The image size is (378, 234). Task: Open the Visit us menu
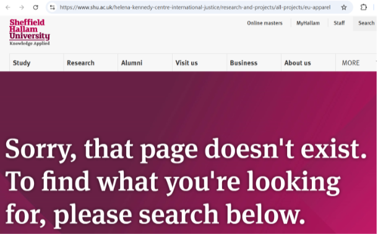pyautogui.click(x=199, y=63)
